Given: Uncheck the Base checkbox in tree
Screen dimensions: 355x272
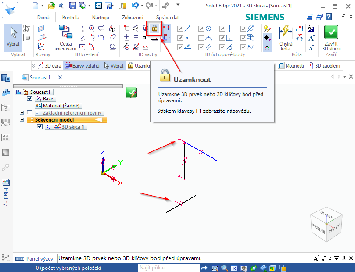Looking at the screenshot, I should pos(30,99).
